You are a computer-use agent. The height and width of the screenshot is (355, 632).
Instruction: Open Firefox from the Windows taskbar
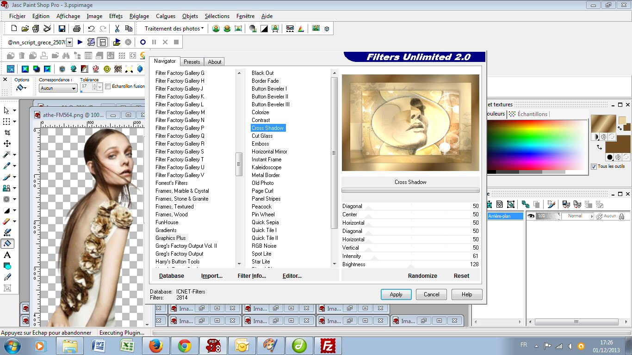156,345
